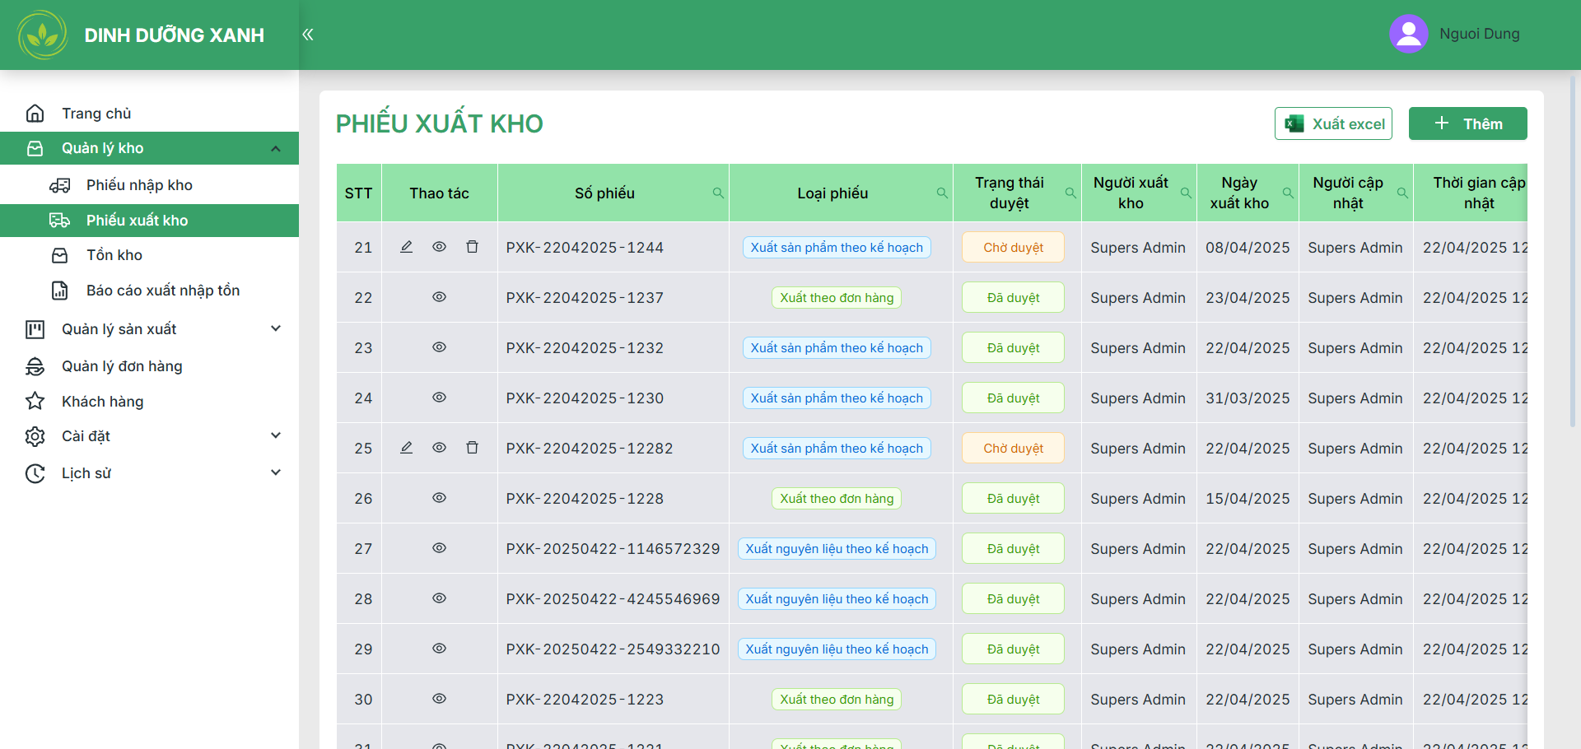Viewport: 1581px width, 749px height.
Task: View details of PXK-22042025-12282
Action: [x=439, y=448]
